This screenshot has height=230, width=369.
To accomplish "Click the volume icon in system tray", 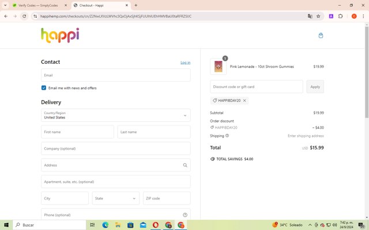I will tap(334, 225).
